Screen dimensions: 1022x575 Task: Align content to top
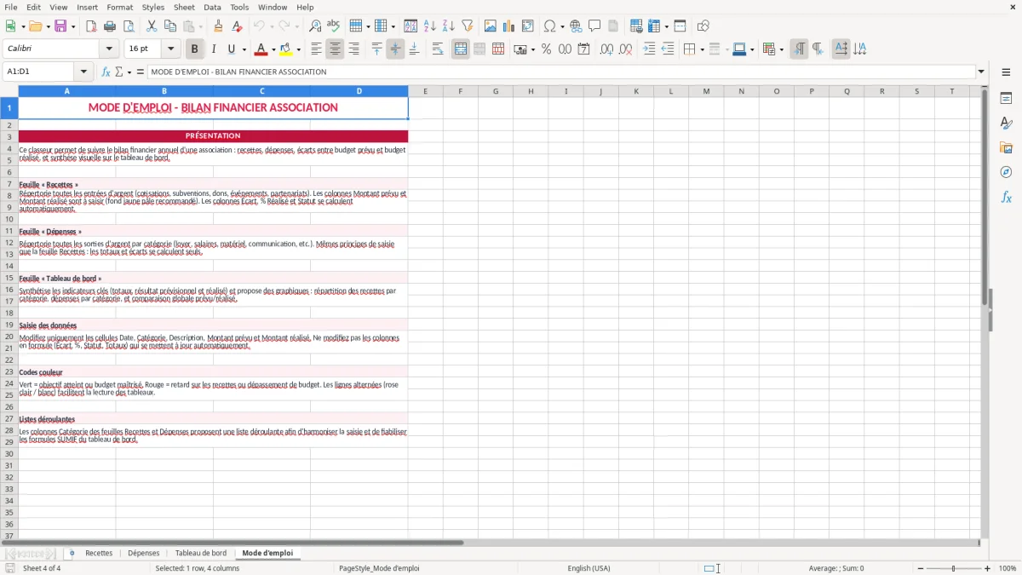point(376,49)
